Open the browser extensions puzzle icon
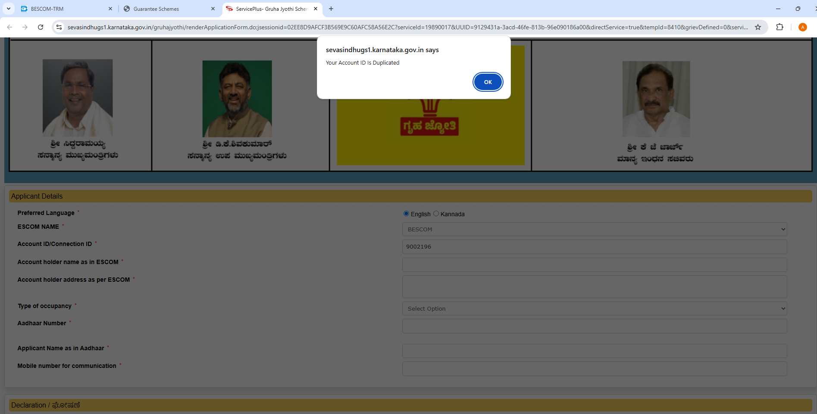The width and height of the screenshot is (817, 414). pyautogui.click(x=779, y=27)
